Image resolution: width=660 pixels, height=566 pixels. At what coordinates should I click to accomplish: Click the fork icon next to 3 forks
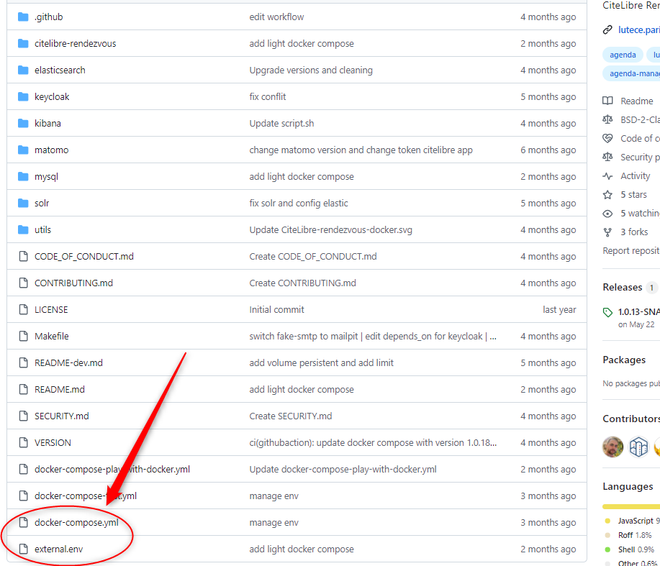click(608, 232)
